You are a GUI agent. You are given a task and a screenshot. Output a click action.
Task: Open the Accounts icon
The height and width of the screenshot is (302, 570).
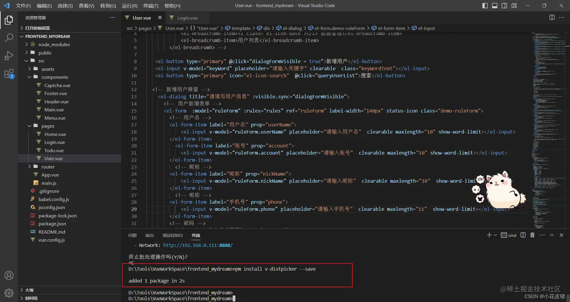coord(9,275)
